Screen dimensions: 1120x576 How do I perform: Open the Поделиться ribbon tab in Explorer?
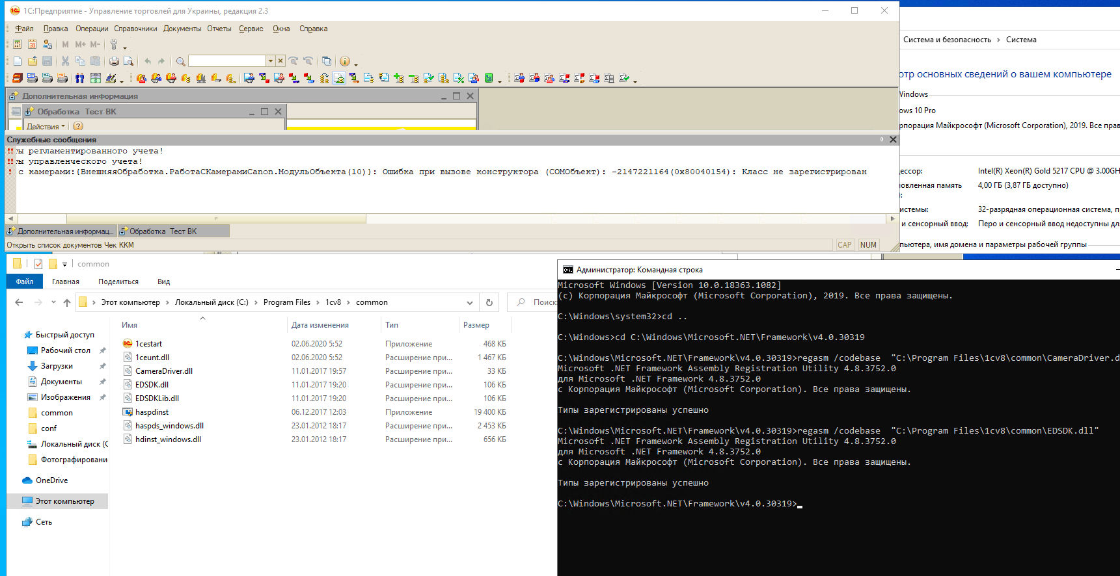pyautogui.click(x=118, y=281)
